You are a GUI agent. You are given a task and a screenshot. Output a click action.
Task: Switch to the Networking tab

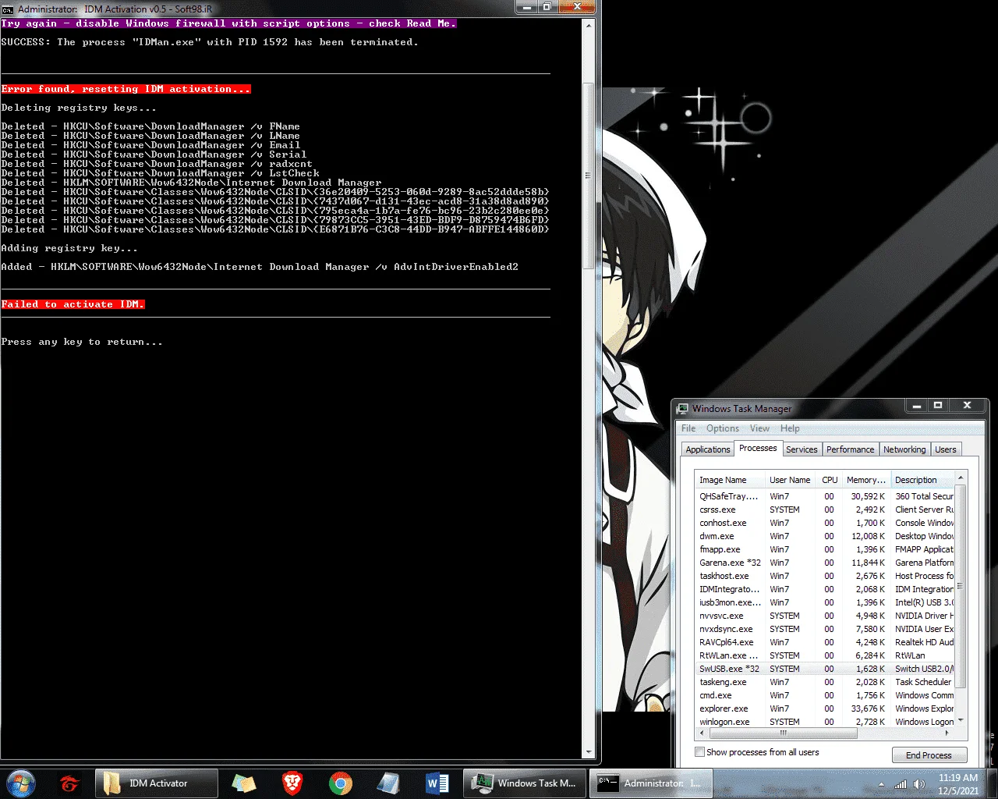904,449
